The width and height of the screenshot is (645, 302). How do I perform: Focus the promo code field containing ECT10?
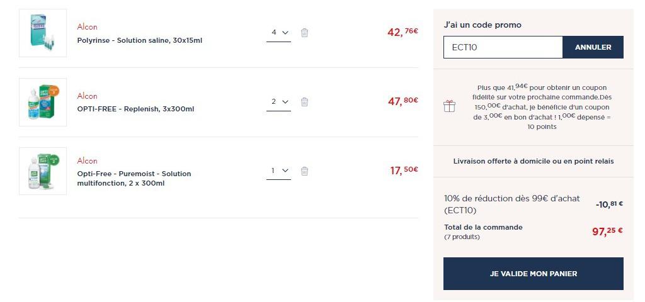point(503,47)
